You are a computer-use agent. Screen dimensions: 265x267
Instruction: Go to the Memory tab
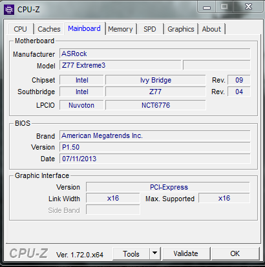click(x=120, y=29)
